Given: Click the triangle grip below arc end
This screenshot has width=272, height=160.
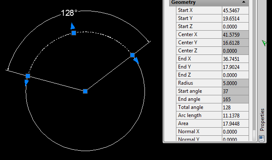Looking at the screenshot, I should 26,83.
